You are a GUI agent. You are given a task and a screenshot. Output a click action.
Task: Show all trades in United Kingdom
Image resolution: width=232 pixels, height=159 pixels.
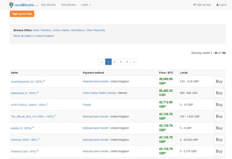[x=34, y=36]
